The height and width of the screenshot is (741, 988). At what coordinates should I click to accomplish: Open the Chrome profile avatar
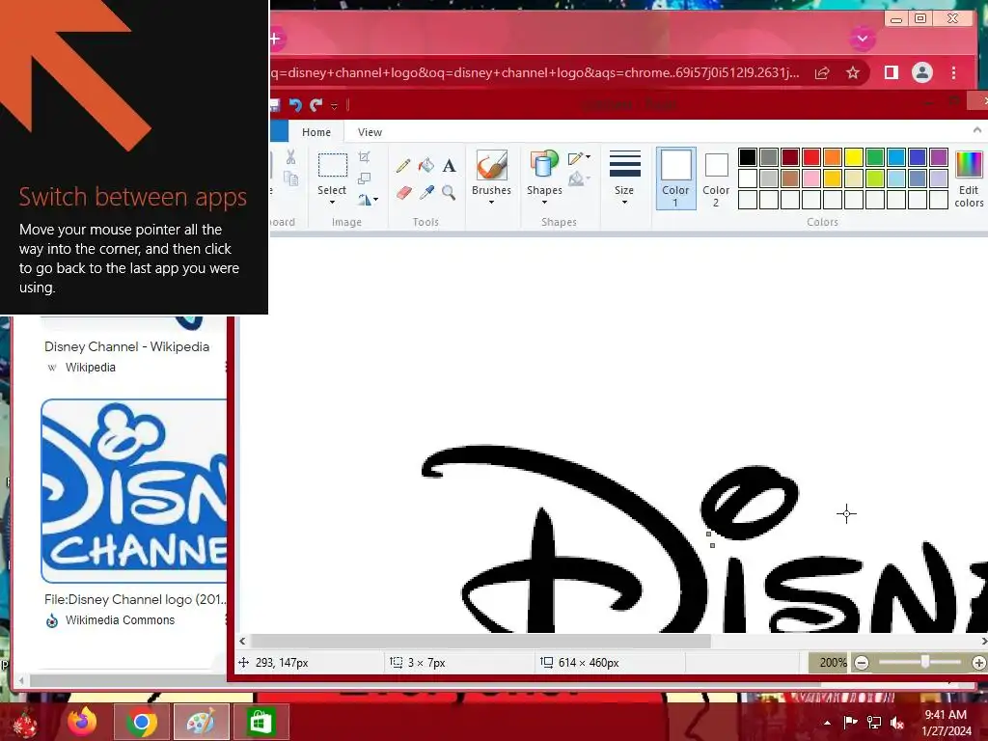921,72
